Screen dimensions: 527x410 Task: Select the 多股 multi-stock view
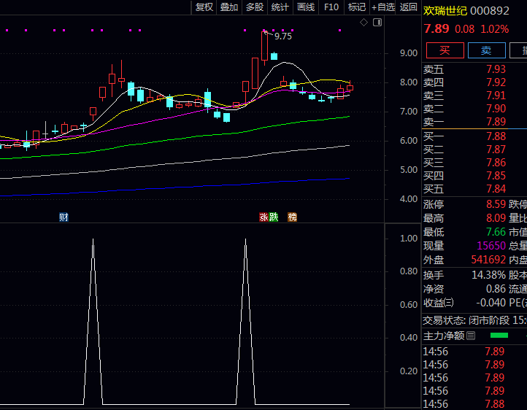tap(255, 7)
